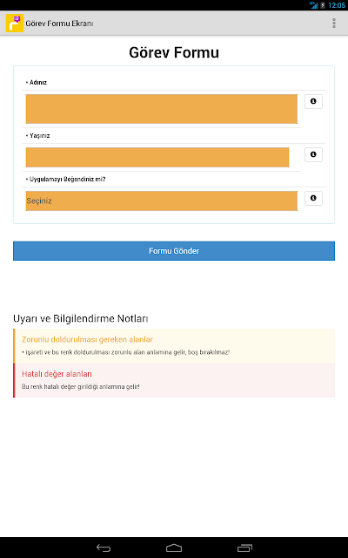Submit with the Formu Gönder button
Image resolution: width=348 pixels, height=558 pixels.
pos(174,251)
